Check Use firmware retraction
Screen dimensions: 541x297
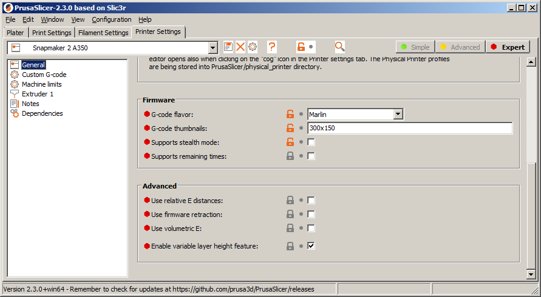(311, 214)
